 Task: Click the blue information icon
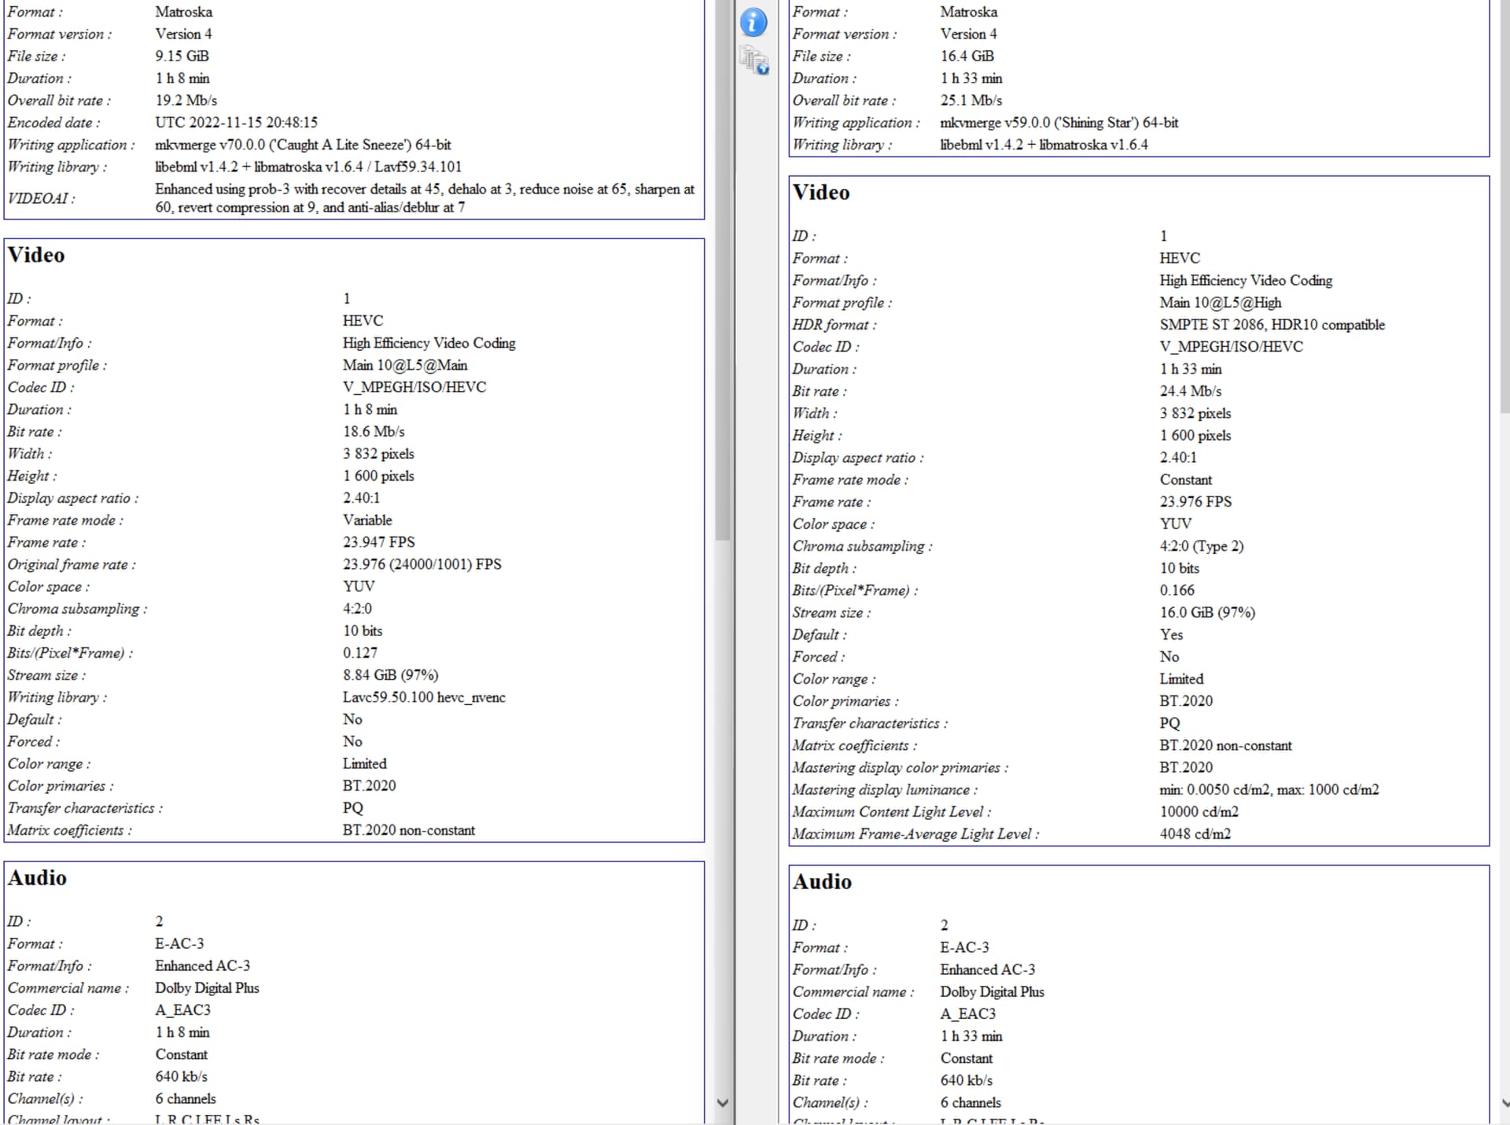pos(753,22)
